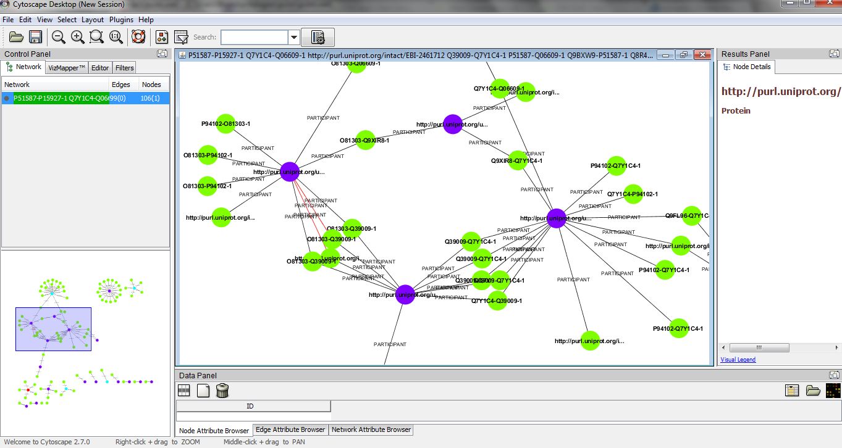The image size is (842, 448).
Task: Open VizMapper from the toolbar icon
Action: 162,37
